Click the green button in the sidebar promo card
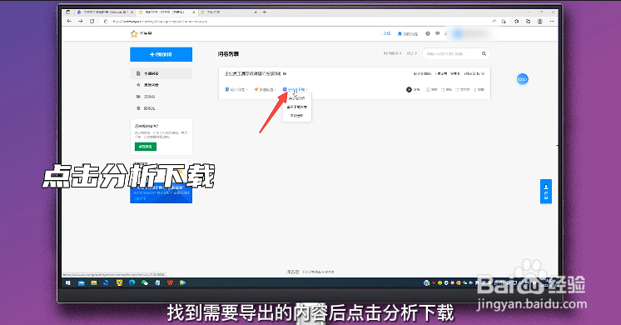621x325 pixels. [146, 147]
